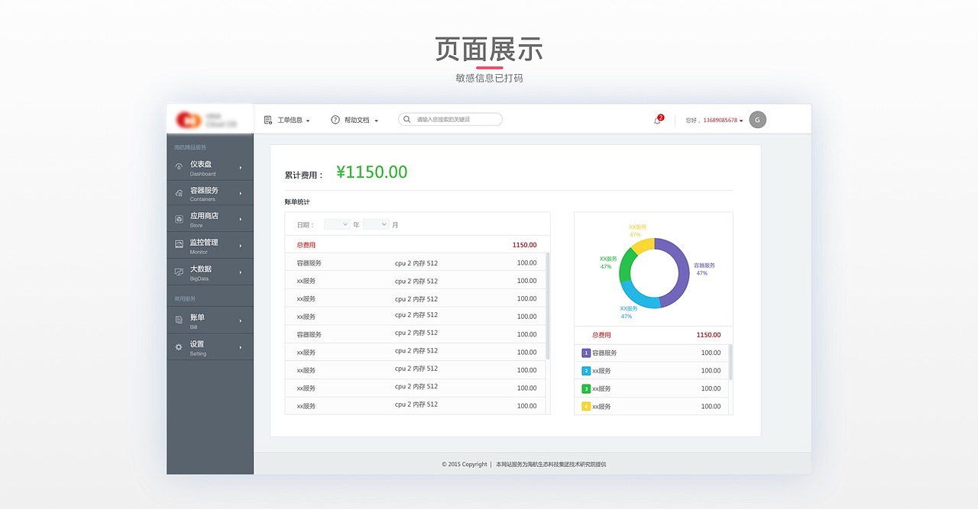Expand the 容器服务 submenu arrow

coord(240,193)
